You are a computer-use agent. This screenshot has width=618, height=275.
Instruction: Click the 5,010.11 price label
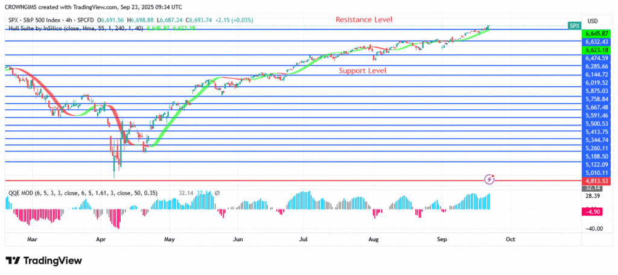tap(597, 172)
